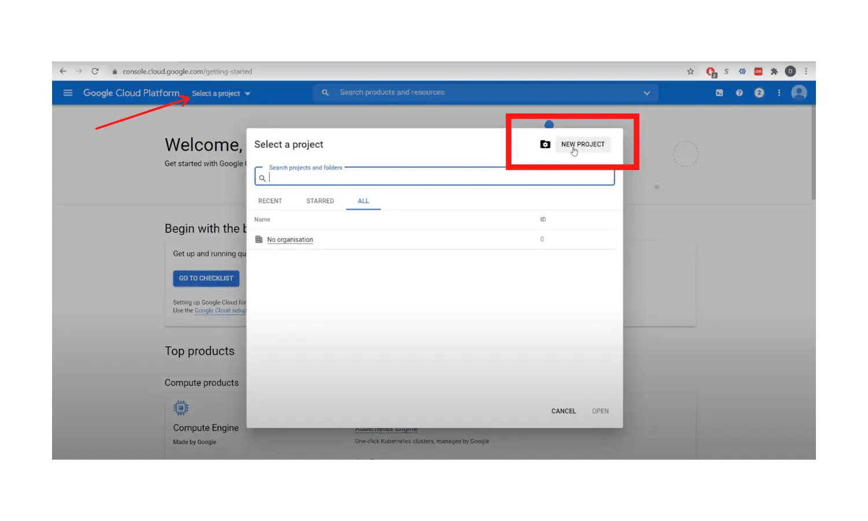Expand the search bar chevron
This screenshot has width=868, height=521.
click(647, 93)
